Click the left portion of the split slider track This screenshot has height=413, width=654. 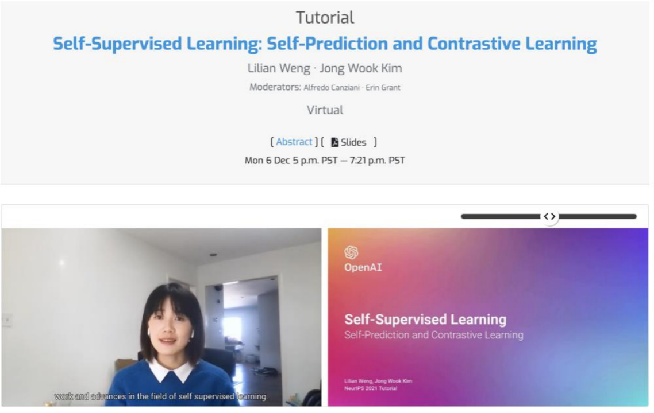tap(501, 216)
